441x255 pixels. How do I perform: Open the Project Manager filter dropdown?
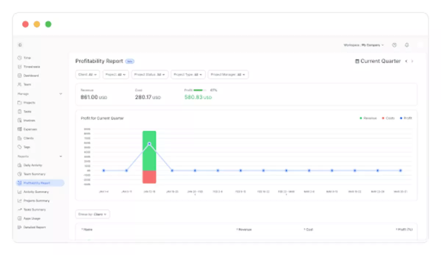point(228,74)
